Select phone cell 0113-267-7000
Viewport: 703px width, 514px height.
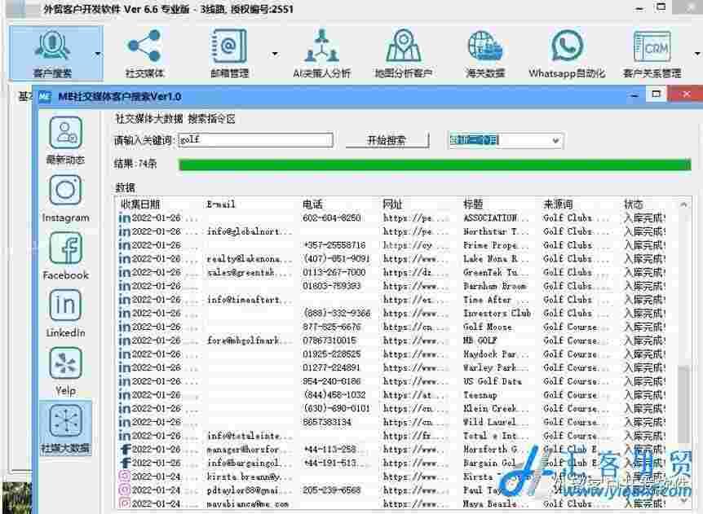(x=334, y=272)
